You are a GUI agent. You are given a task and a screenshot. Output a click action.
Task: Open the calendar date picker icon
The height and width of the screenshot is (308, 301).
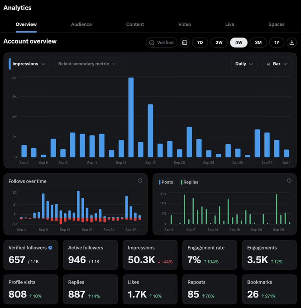(x=185, y=43)
